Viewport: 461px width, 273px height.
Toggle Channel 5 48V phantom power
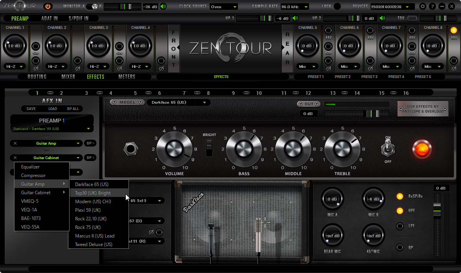click(329, 30)
